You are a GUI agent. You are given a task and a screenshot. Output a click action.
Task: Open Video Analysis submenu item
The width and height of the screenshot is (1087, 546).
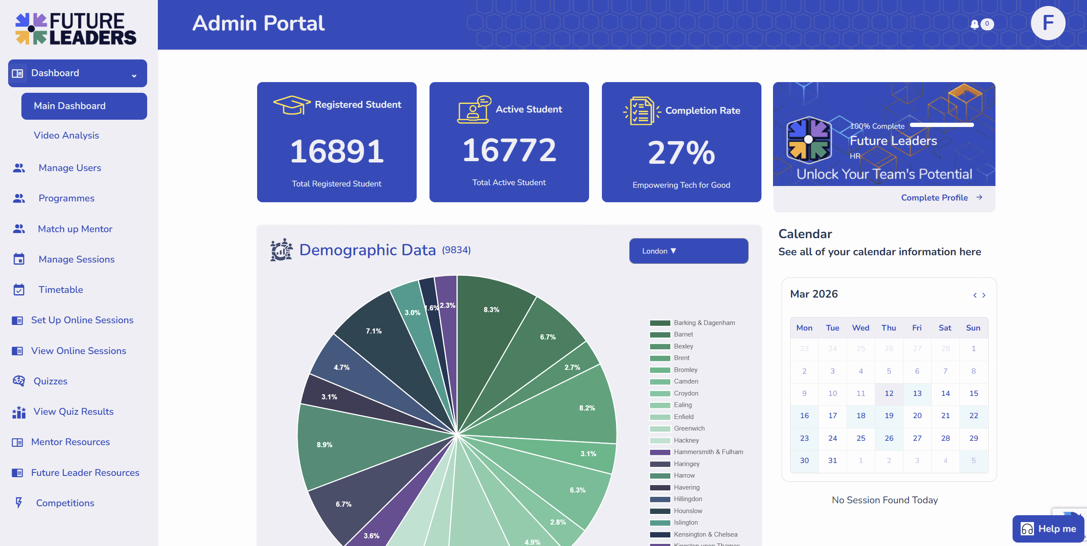point(66,136)
